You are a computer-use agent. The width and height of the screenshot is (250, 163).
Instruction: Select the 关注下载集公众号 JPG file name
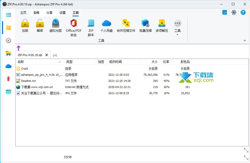click(x=41, y=93)
